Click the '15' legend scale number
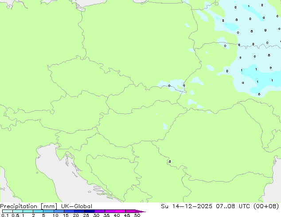 [x=66, y=215]
